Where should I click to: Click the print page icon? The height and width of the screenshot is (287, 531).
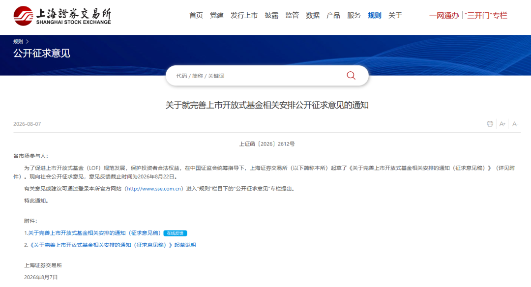pyautogui.click(x=490, y=124)
